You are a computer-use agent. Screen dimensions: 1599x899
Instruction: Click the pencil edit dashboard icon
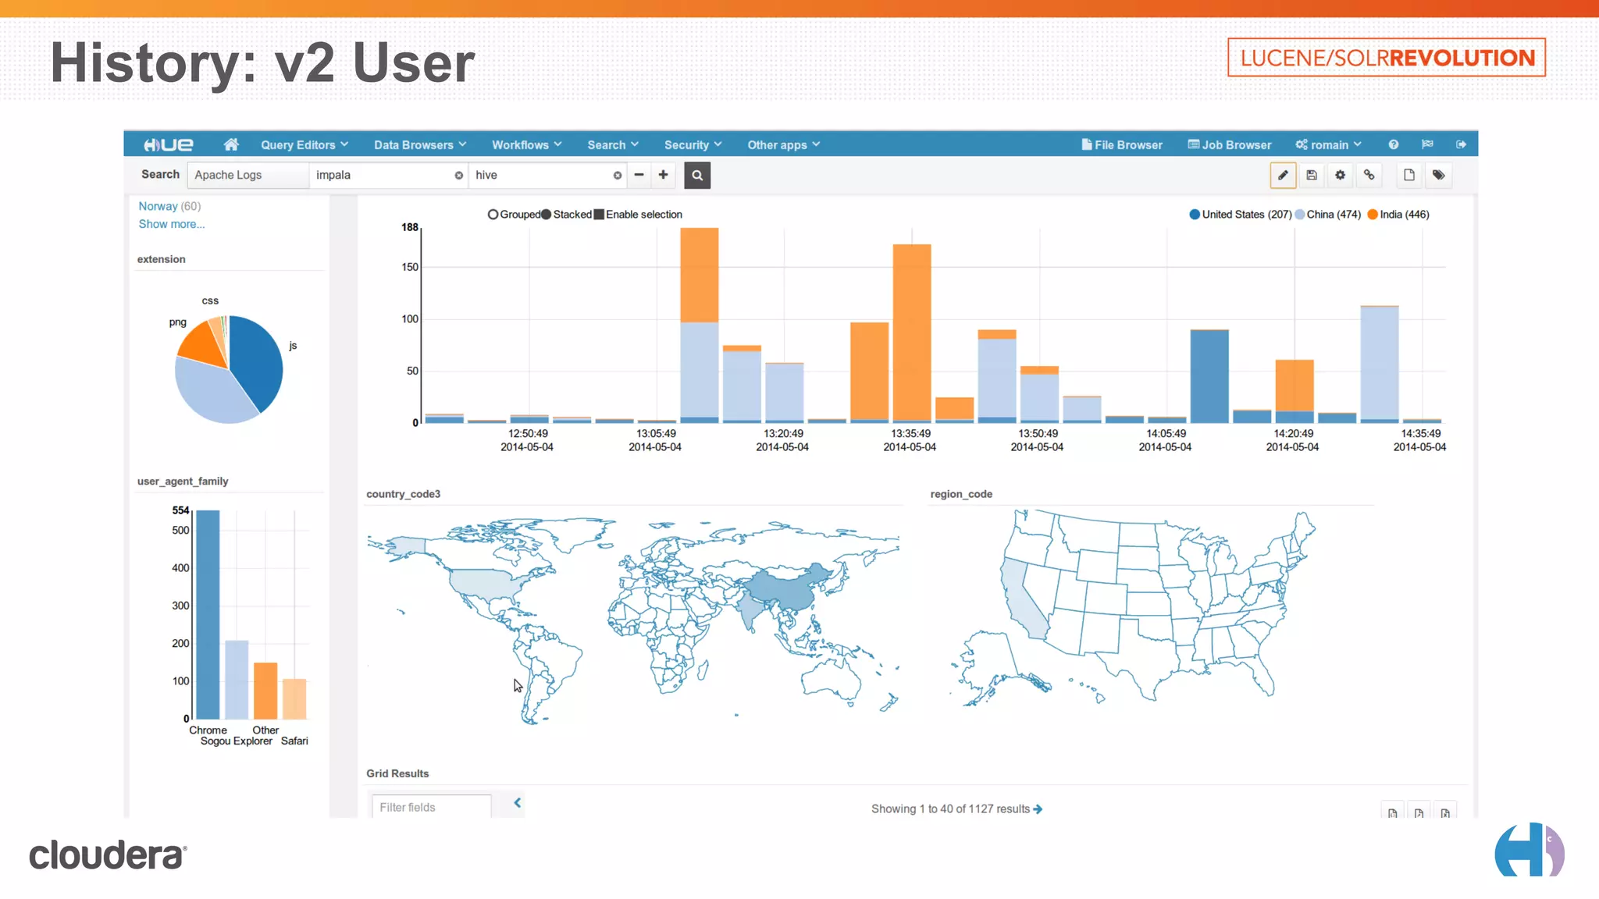click(1283, 176)
